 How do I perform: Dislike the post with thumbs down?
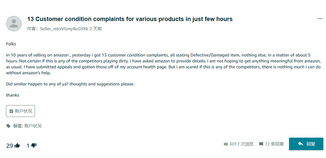pos(34,145)
